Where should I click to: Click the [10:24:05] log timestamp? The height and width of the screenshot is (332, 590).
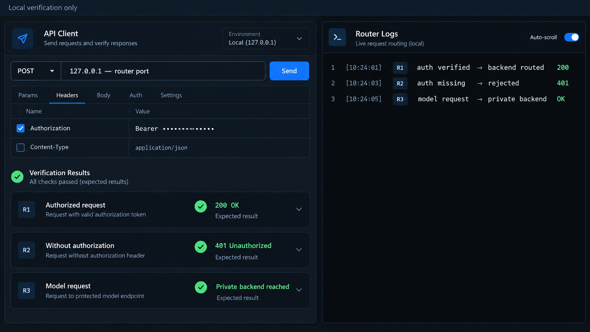[363, 99]
